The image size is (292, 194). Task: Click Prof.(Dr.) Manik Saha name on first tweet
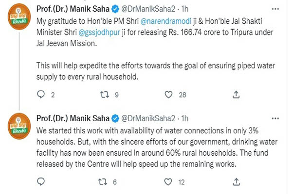tap(73, 9)
